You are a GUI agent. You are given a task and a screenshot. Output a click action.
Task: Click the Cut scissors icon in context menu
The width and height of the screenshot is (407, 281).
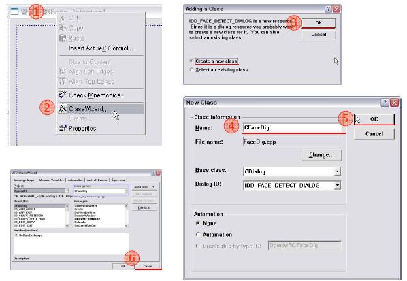pyautogui.click(x=62, y=18)
